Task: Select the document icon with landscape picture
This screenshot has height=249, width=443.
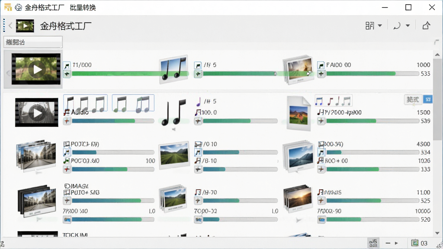Action: (299, 114)
